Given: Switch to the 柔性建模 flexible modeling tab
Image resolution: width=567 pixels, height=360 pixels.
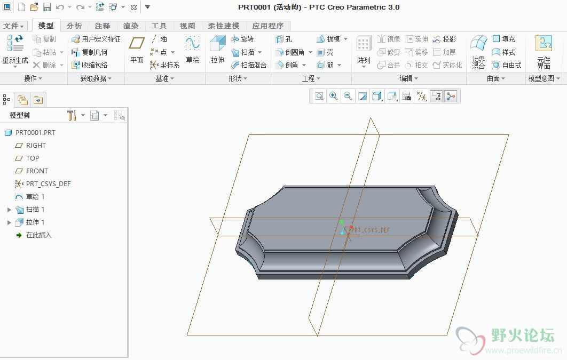Looking at the screenshot, I should click(224, 26).
